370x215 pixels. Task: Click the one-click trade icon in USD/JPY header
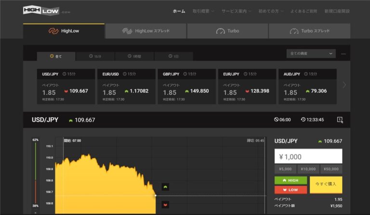coord(340,120)
